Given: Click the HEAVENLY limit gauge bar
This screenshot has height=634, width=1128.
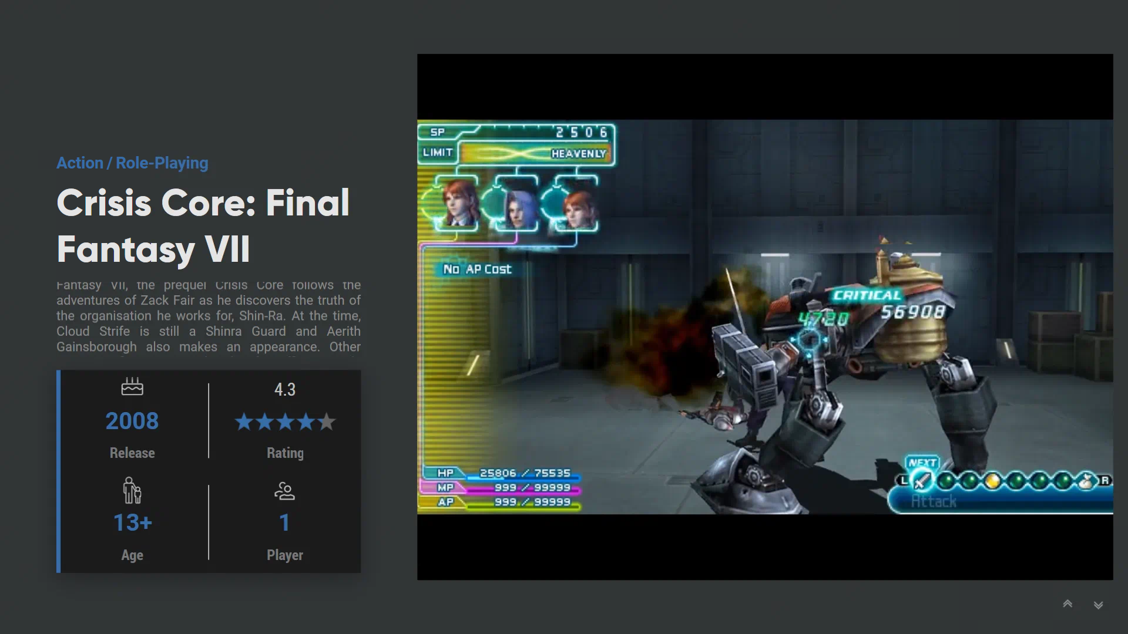Looking at the screenshot, I should (x=535, y=153).
